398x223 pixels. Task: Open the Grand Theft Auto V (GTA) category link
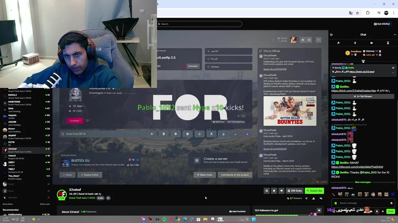click(x=82, y=198)
